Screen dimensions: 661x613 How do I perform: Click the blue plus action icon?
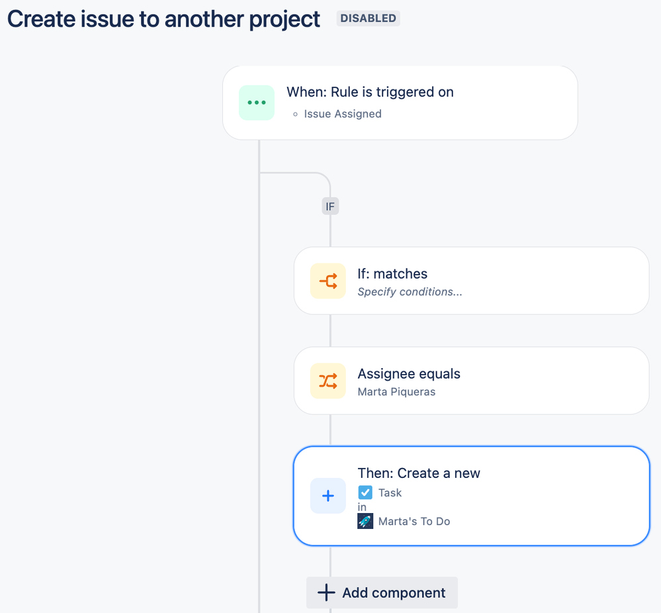coord(328,496)
